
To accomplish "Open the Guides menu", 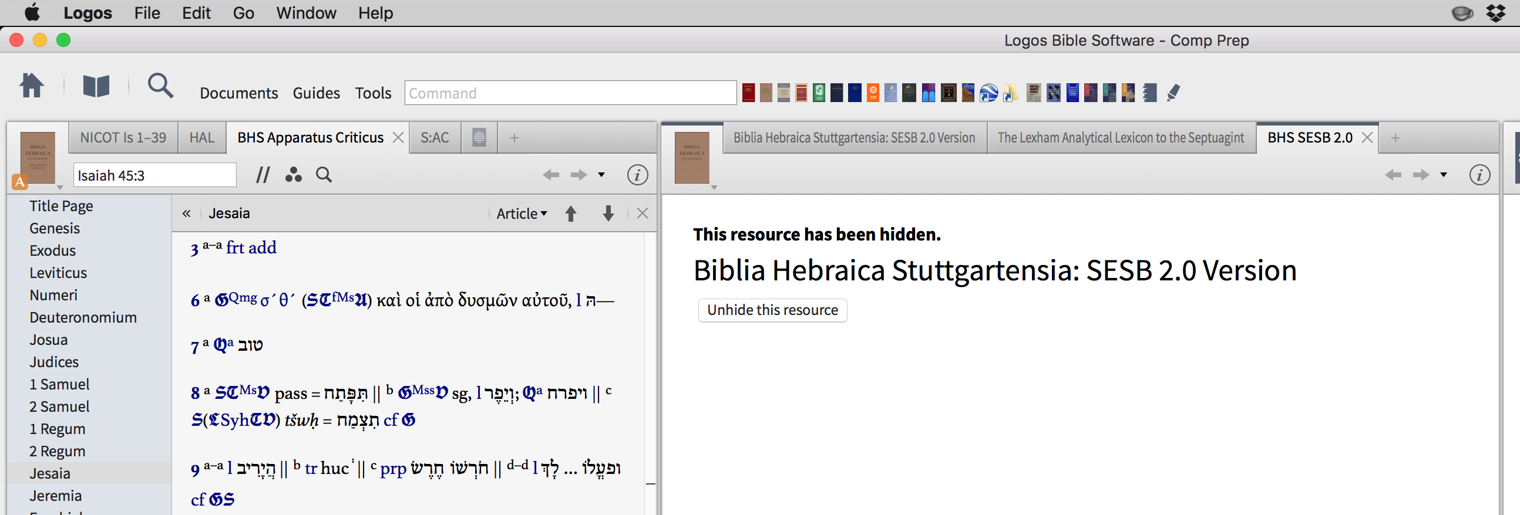I will (316, 93).
